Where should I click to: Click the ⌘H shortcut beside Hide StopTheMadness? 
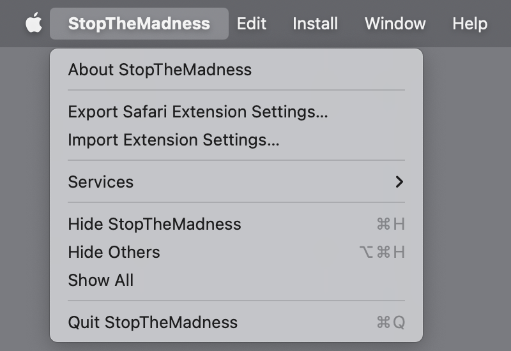pos(391,224)
